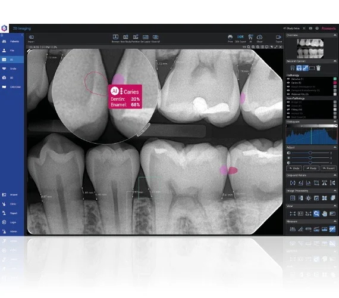339x298 pixels.
Task: Click the trash icon in Second Opinion
Action: 318,68
